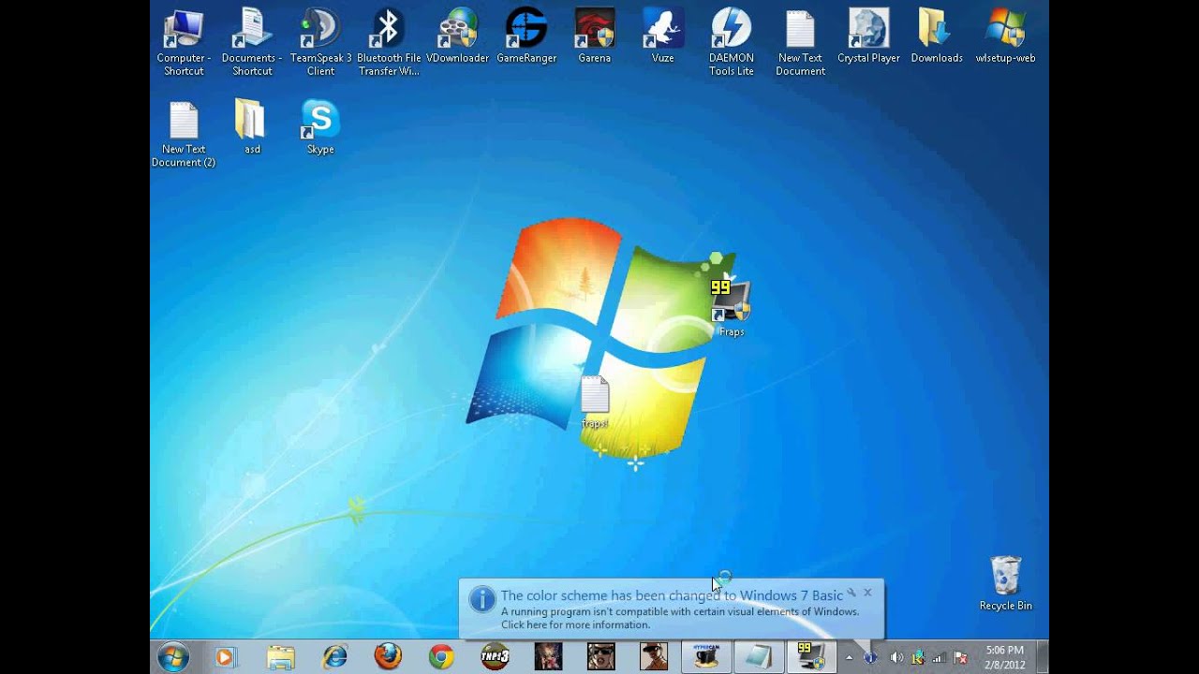
Task: Launch Firefox from taskbar
Action: (388, 657)
